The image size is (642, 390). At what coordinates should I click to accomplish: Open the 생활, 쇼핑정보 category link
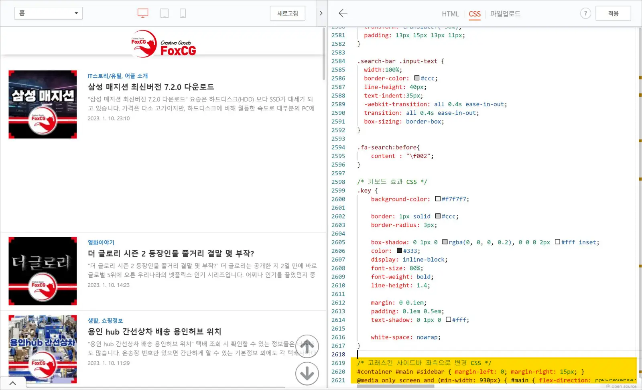point(105,321)
